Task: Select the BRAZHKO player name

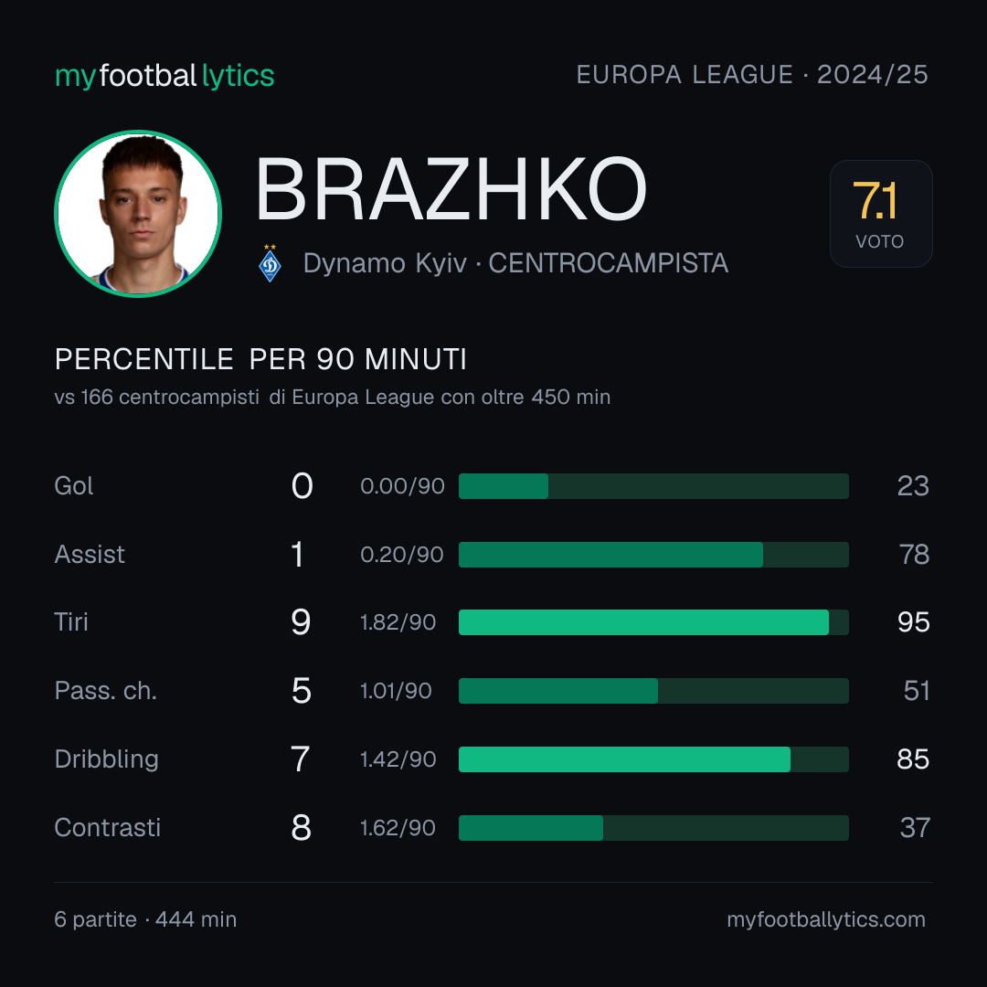Action: [x=451, y=189]
